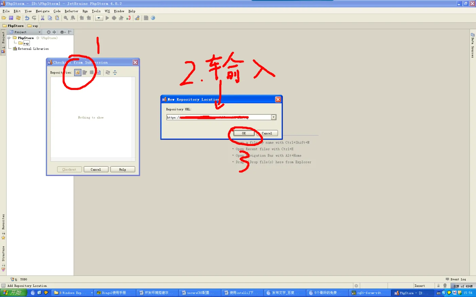
Task: Open Project panel gear settings menu
Action: pyautogui.click(x=63, y=32)
